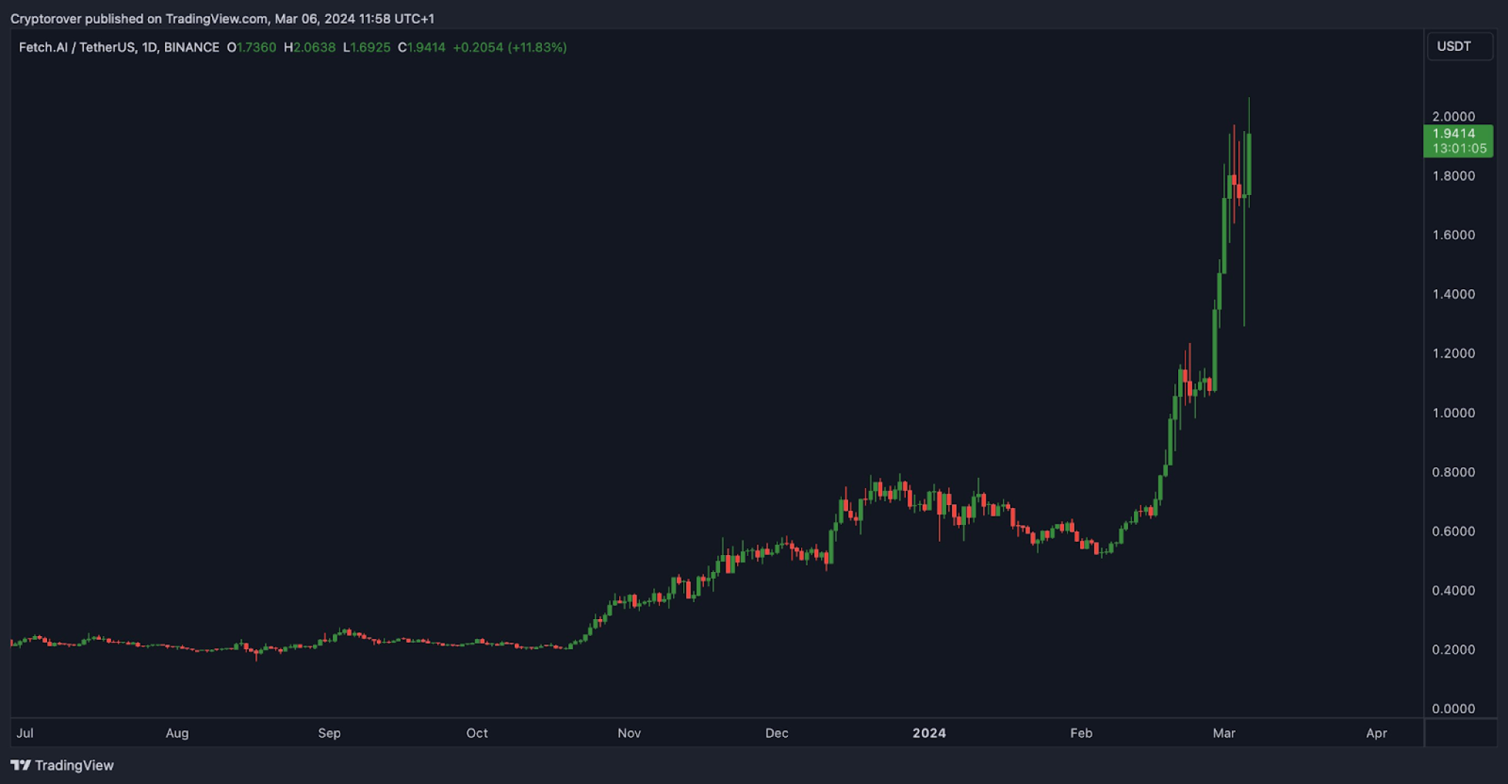Click the TradingView logo icon
1508x784 pixels.
coord(21,765)
